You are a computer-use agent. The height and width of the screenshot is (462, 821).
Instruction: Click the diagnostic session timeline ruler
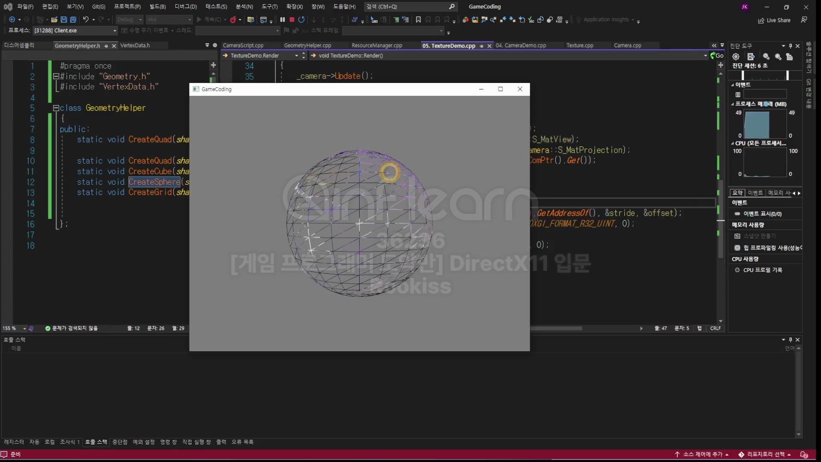pyautogui.click(x=765, y=75)
